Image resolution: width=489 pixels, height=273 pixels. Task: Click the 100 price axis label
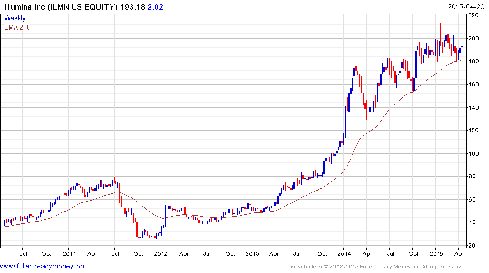click(x=474, y=153)
